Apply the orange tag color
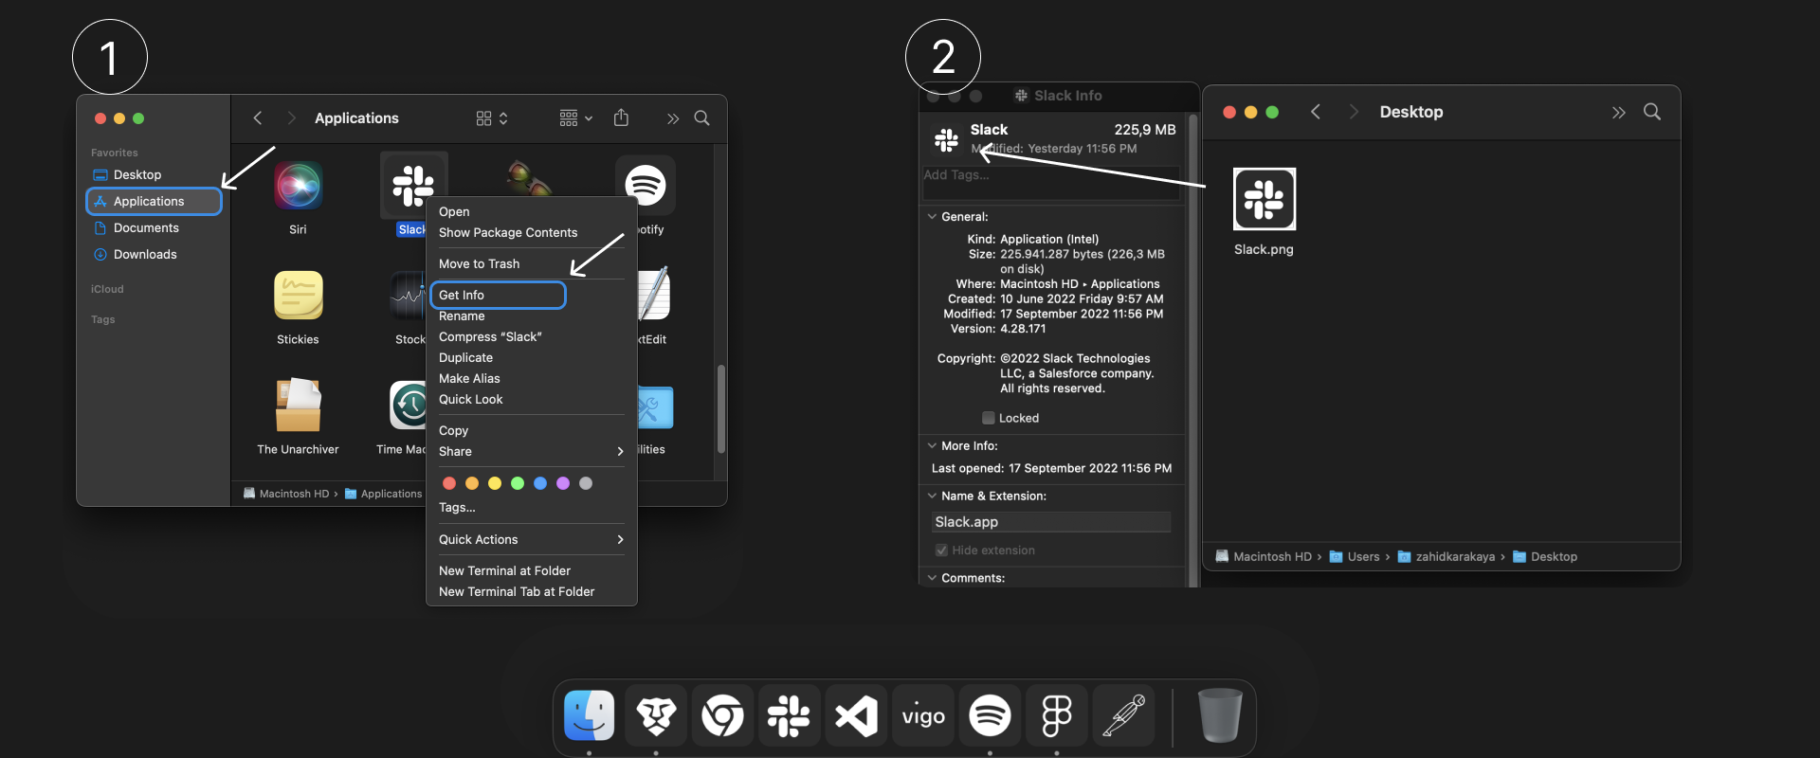 pos(472,483)
